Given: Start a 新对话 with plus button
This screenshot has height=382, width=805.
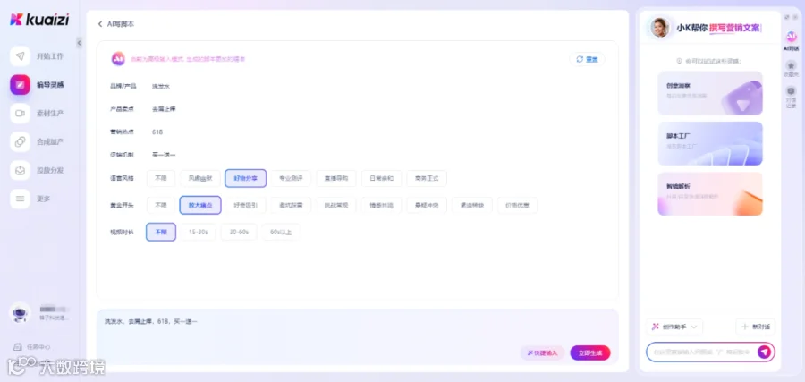Looking at the screenshot, I should coord(756,327).
